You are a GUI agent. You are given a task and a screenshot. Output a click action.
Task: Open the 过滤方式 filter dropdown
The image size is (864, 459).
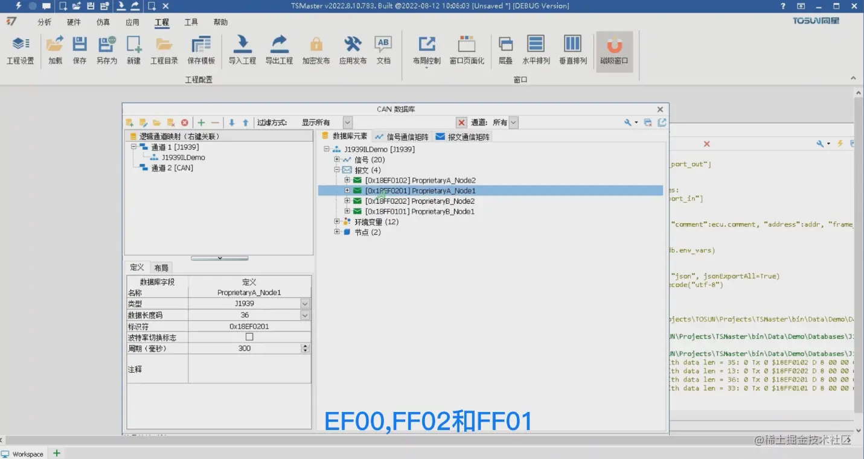click(x=347, y=122)
